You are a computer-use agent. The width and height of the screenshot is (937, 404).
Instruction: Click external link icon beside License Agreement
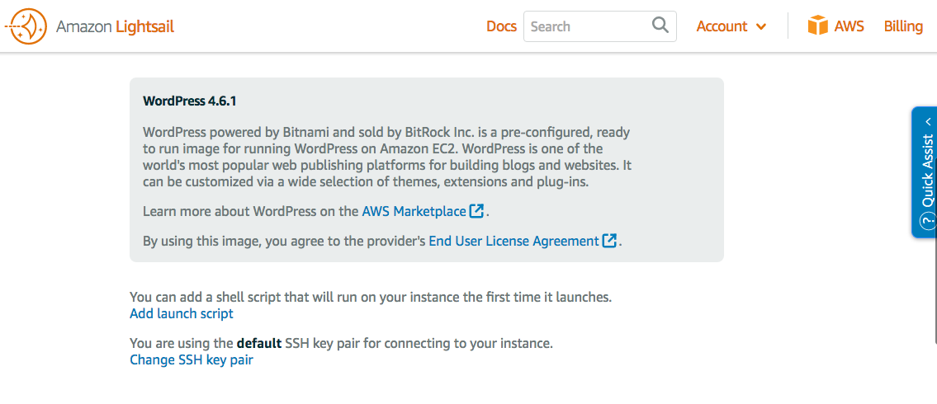610,241
